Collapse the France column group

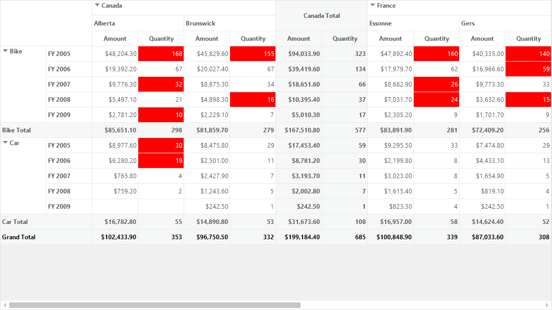coord(372,5)
